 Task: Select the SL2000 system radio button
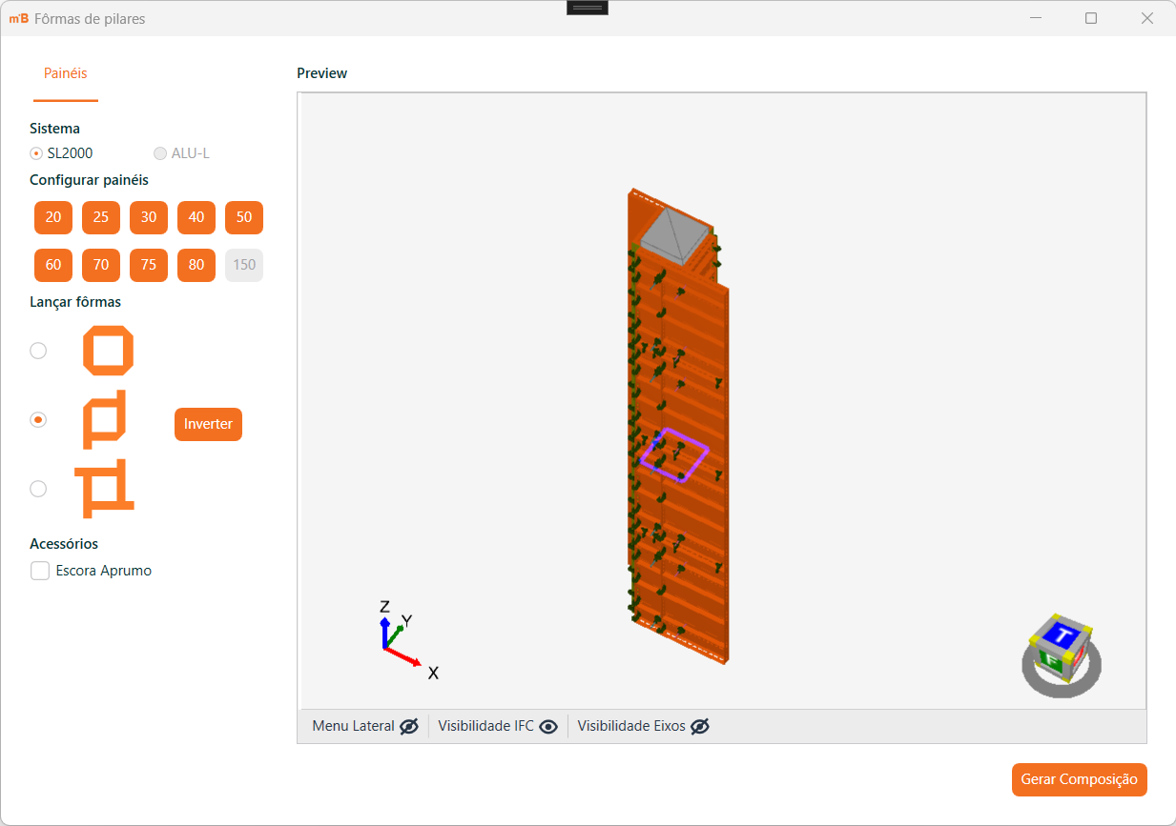point(37,153)
